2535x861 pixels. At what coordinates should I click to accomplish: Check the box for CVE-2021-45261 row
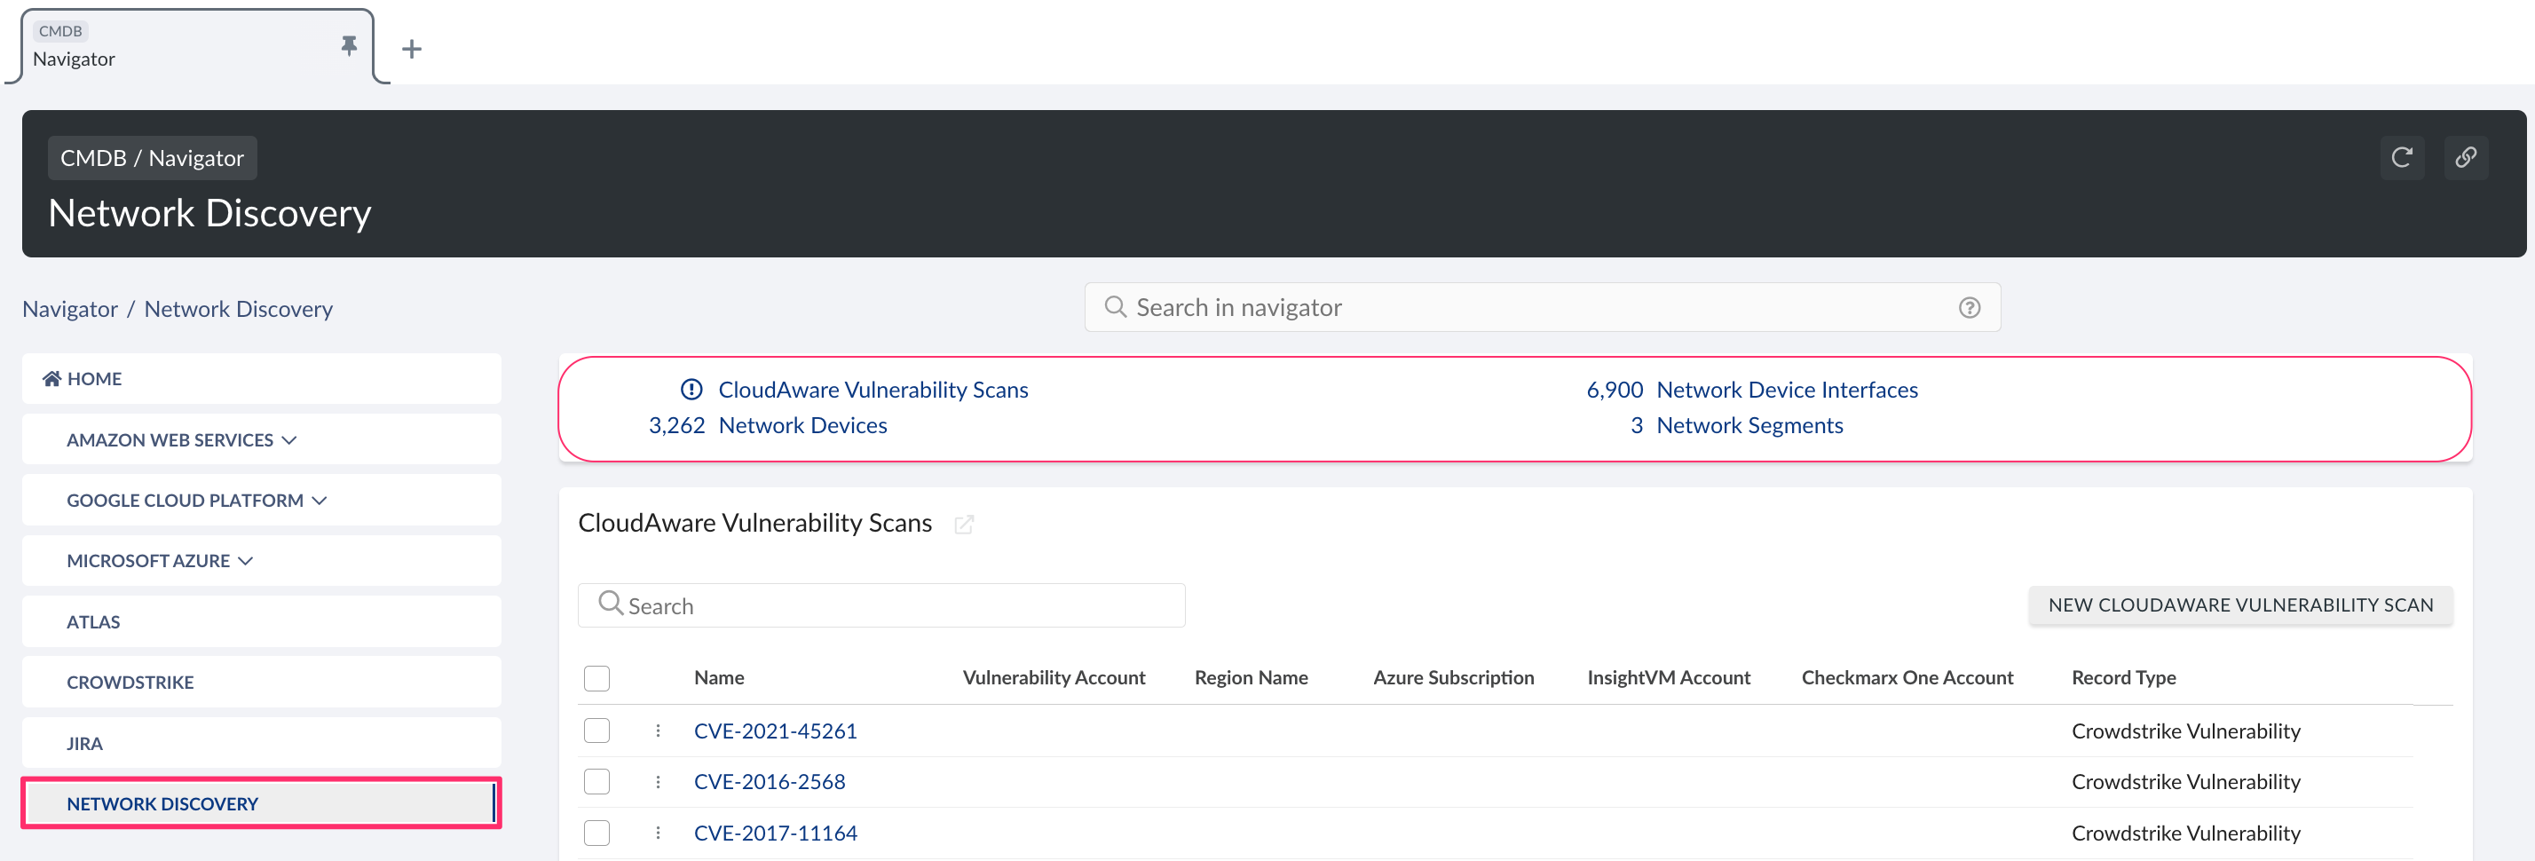596,731
